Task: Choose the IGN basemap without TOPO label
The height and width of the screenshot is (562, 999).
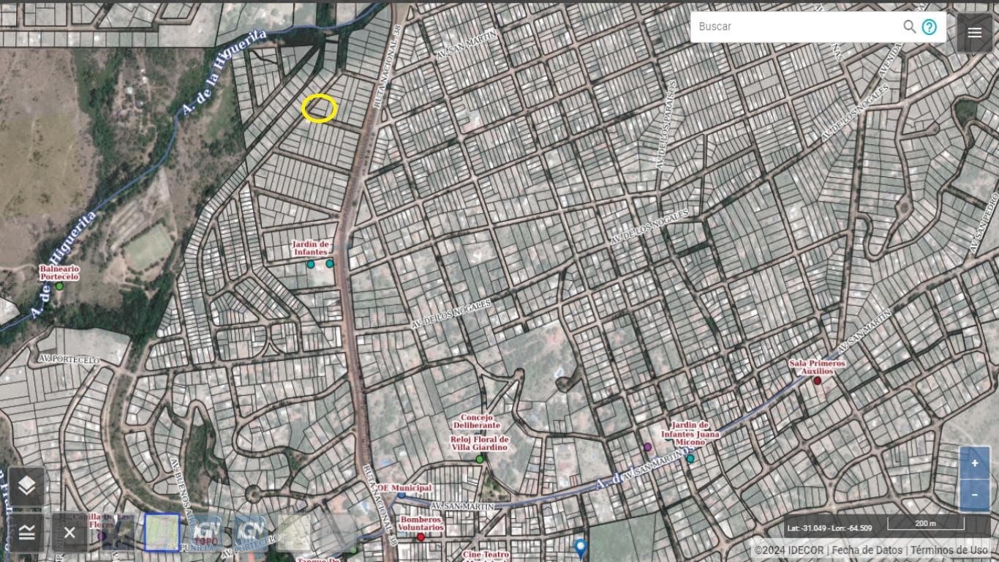Action: coord(252,532)
